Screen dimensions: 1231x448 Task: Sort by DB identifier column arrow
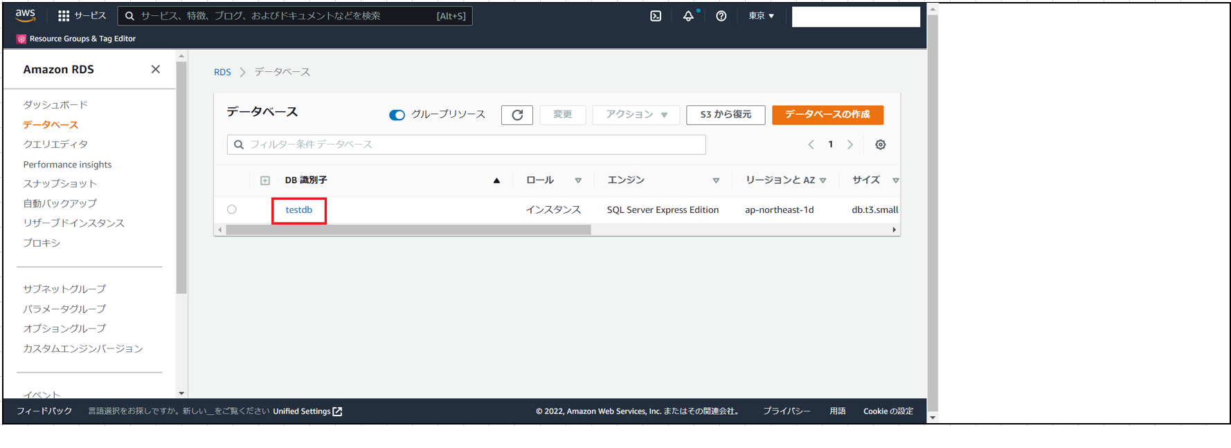tap(496, 180)
